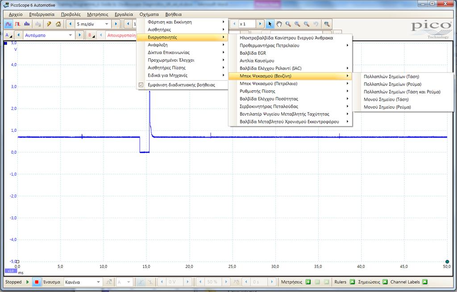Expand Δίκτυα Επικοινωνίας submenu
Screen dimensions: 457x292
(182, 53)
